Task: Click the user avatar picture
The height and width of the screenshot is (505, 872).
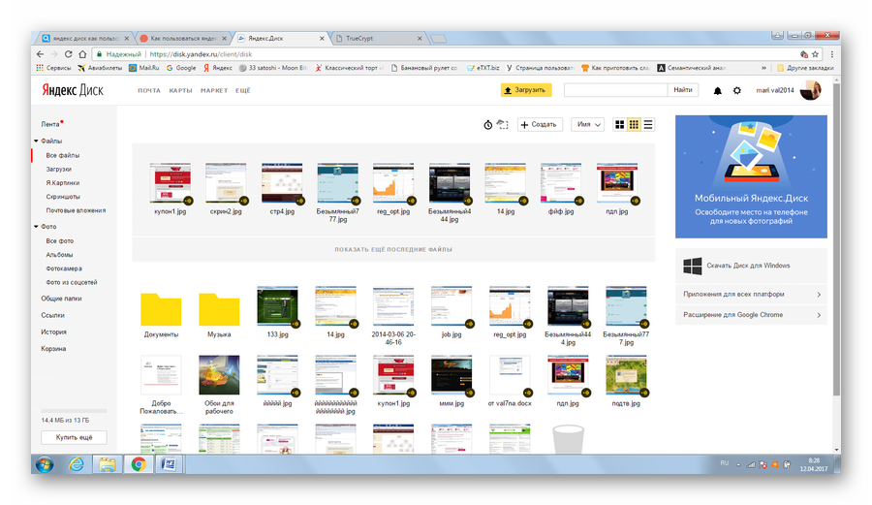Action: [x=810, y=90]
